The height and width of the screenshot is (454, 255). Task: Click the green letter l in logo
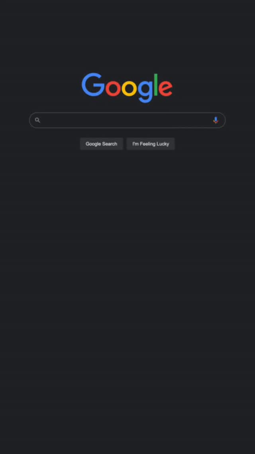pyautogui.click(x=156, y=85)
